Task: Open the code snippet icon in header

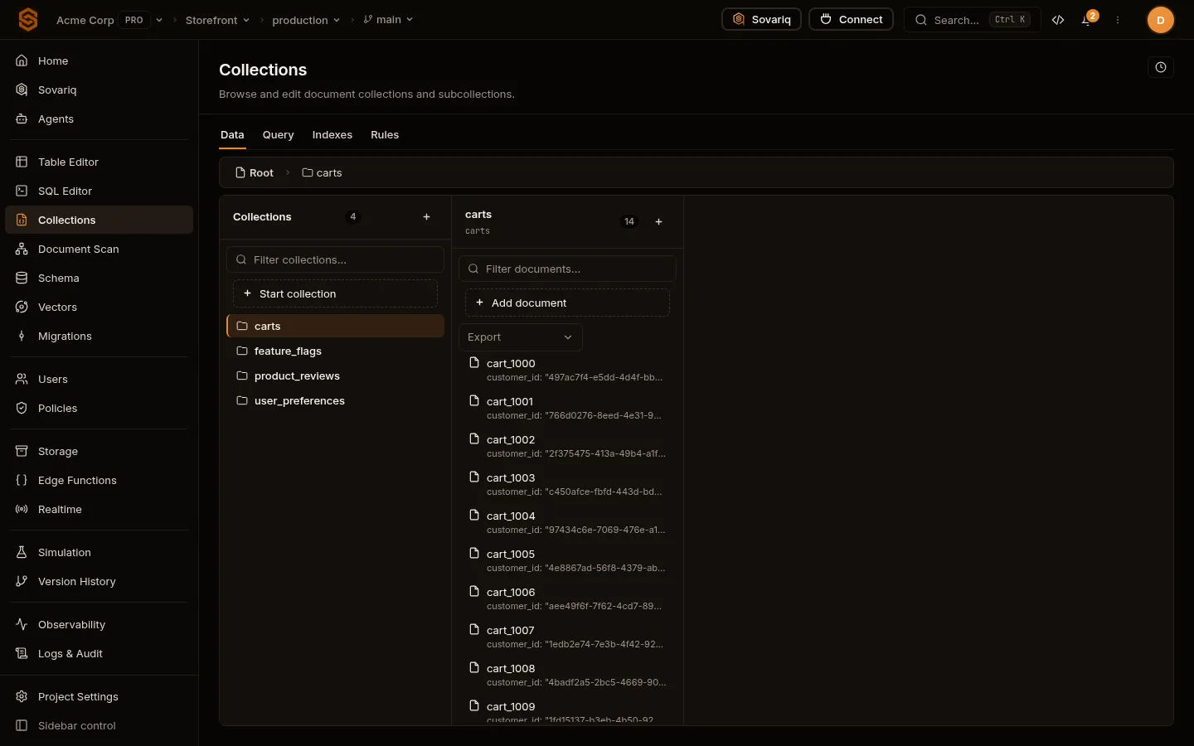Action: click(1058, 20)
